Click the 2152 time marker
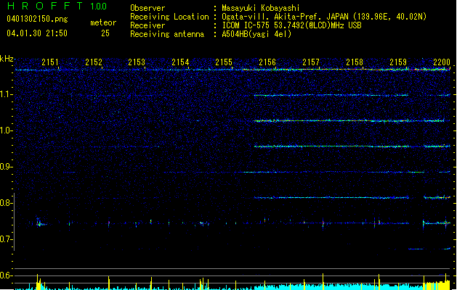The image size is (457, 290). [94, 62]
